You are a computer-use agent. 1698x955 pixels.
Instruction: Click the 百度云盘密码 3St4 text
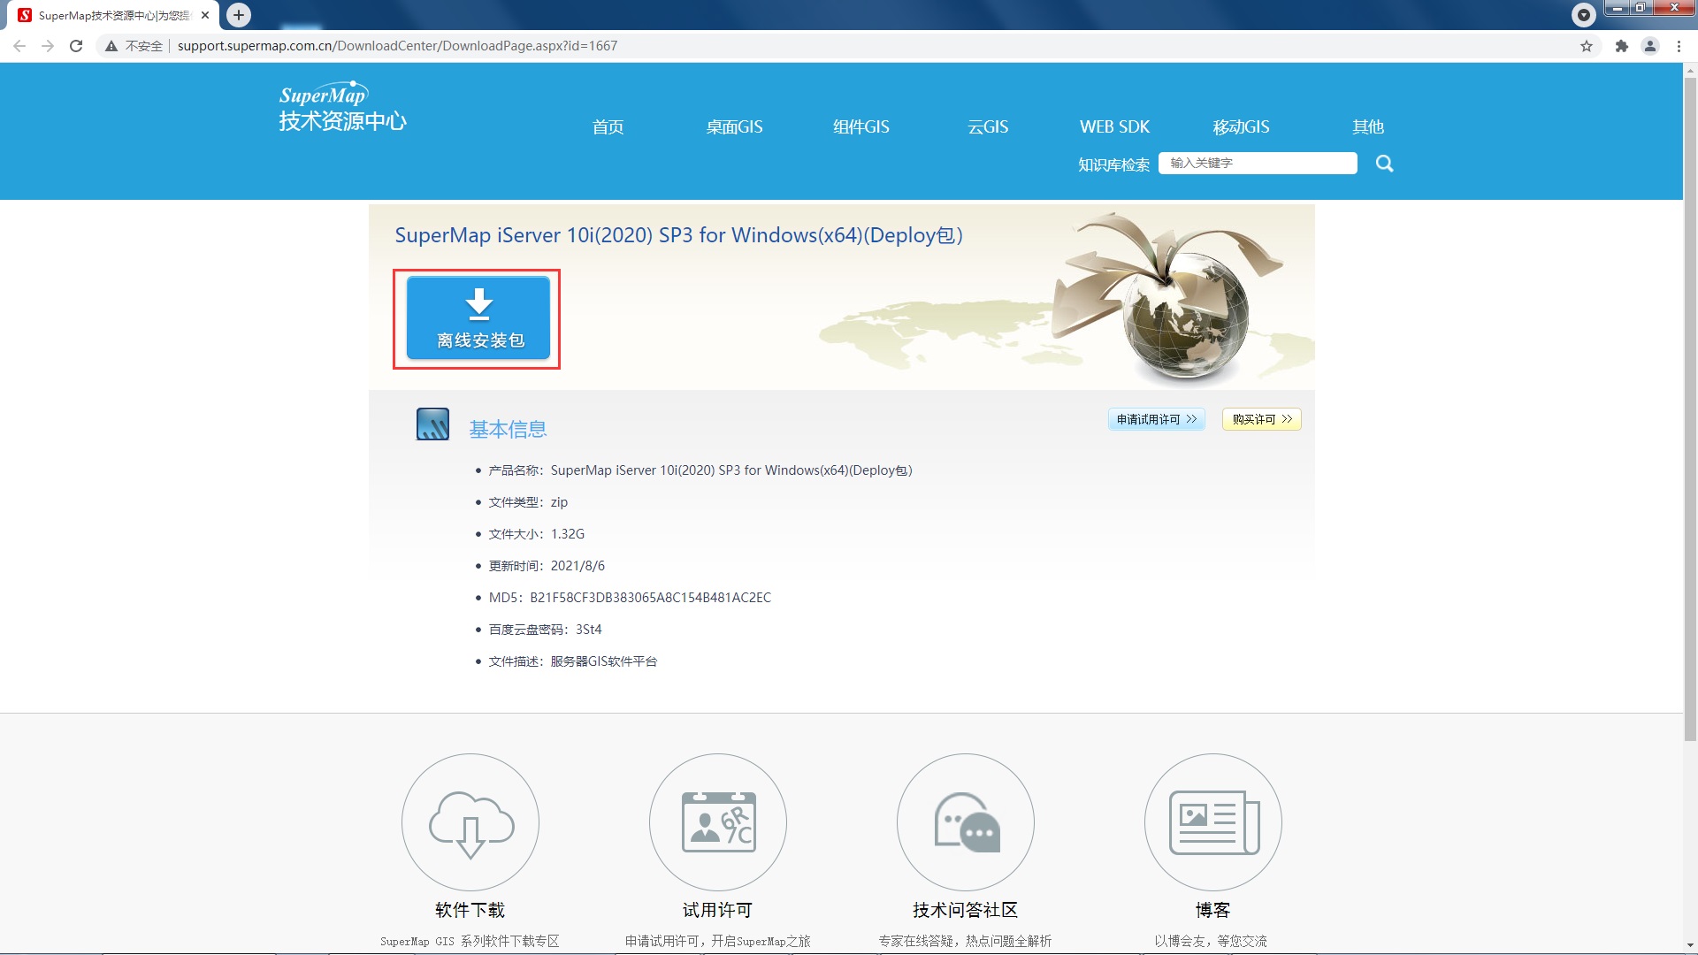545,630
